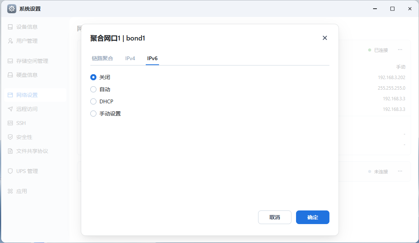Image resolution: width=419 pixels, height=243 pixels.
Task: Close the 系统设置 window
Action: click(x=410, y=9)
